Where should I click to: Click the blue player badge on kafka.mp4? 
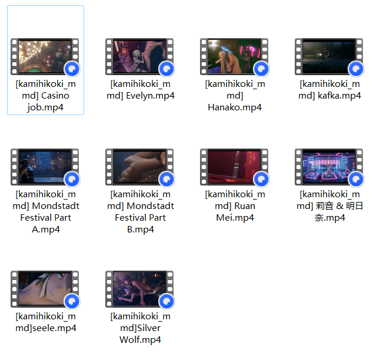(x=356, y=69)
